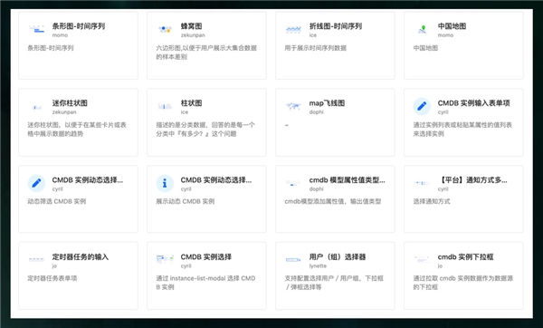This screenshot has width=543, height=328.
Task: Select the 用户（组）选择器 title
Action: point(338,257)
